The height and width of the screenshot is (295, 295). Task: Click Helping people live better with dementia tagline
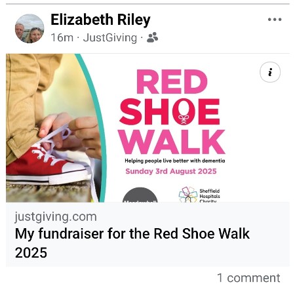pyautogui.click(x=175, y=161)
